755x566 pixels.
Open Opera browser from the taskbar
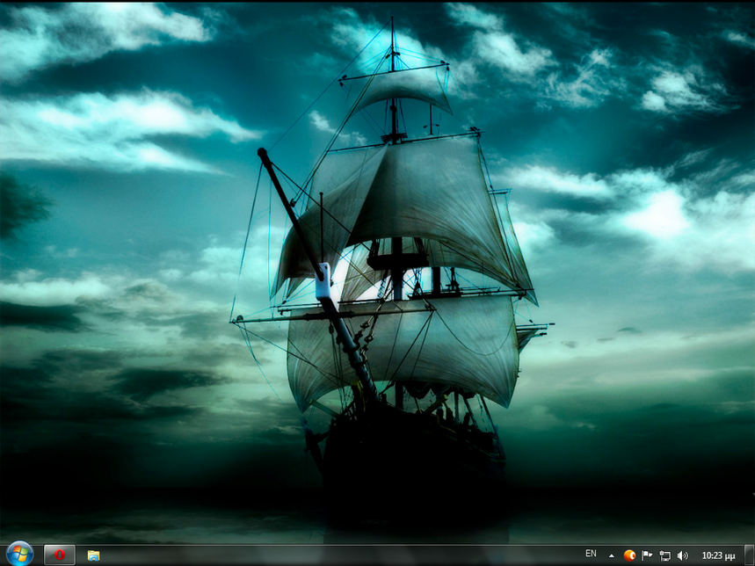tap(60, 555)
